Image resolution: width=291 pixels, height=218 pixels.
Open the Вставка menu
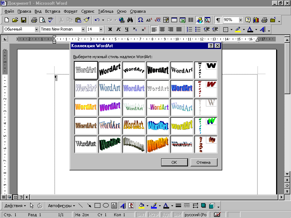[x=52, y=11]
